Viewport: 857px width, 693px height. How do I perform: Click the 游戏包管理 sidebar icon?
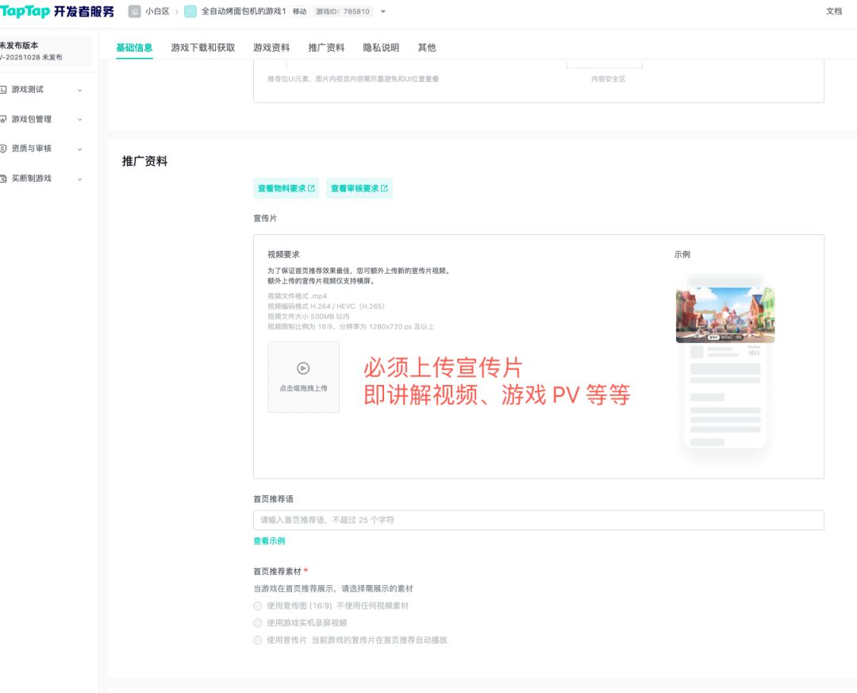coord(3,119)
